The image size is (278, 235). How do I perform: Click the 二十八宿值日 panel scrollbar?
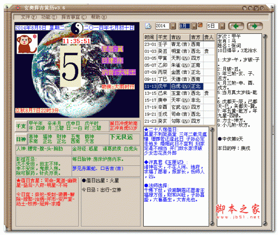click(x=212, y=176)
